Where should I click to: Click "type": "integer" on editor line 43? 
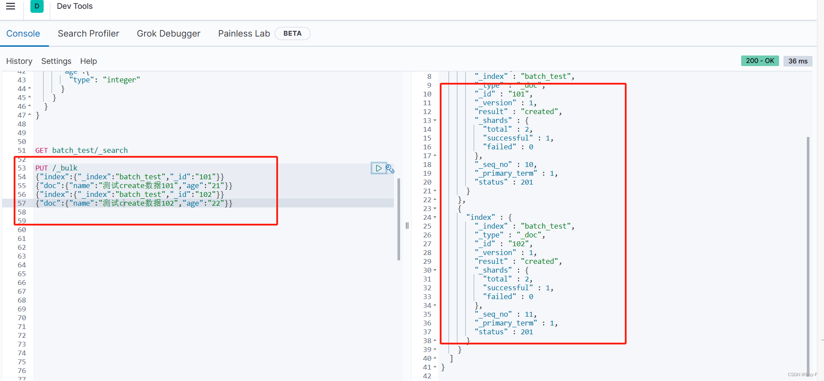105,80
